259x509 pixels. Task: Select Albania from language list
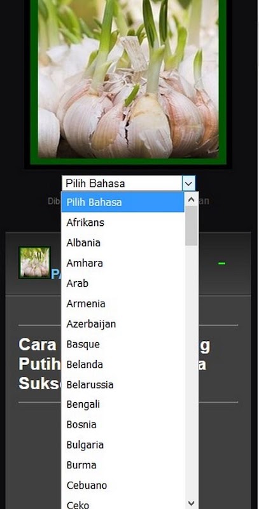point(123,243)
